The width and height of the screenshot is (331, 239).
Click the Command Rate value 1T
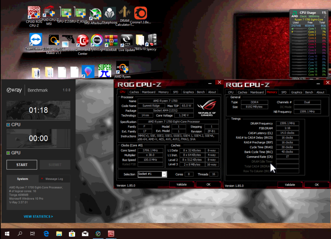tap(287, 157)
